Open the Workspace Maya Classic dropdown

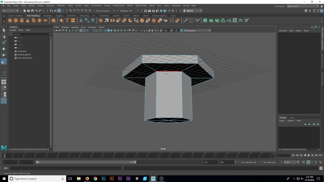(303, 6)
